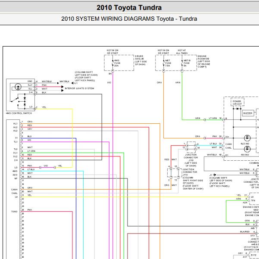Select the MET 7.5A fuse symbol
The image size is (259, 259).
[x=163, y=63]
